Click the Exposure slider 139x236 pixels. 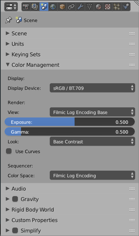pos(70,122)
